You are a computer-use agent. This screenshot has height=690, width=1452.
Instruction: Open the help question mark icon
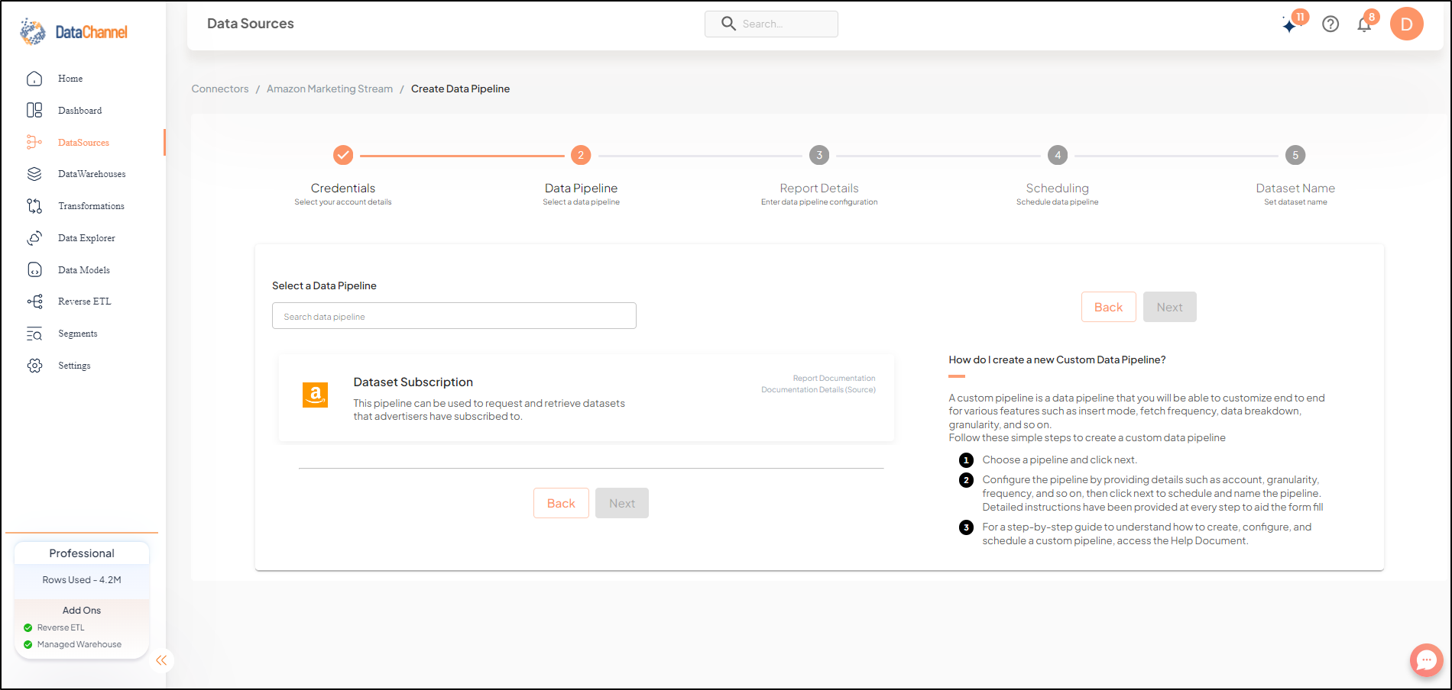point(1330,24)
